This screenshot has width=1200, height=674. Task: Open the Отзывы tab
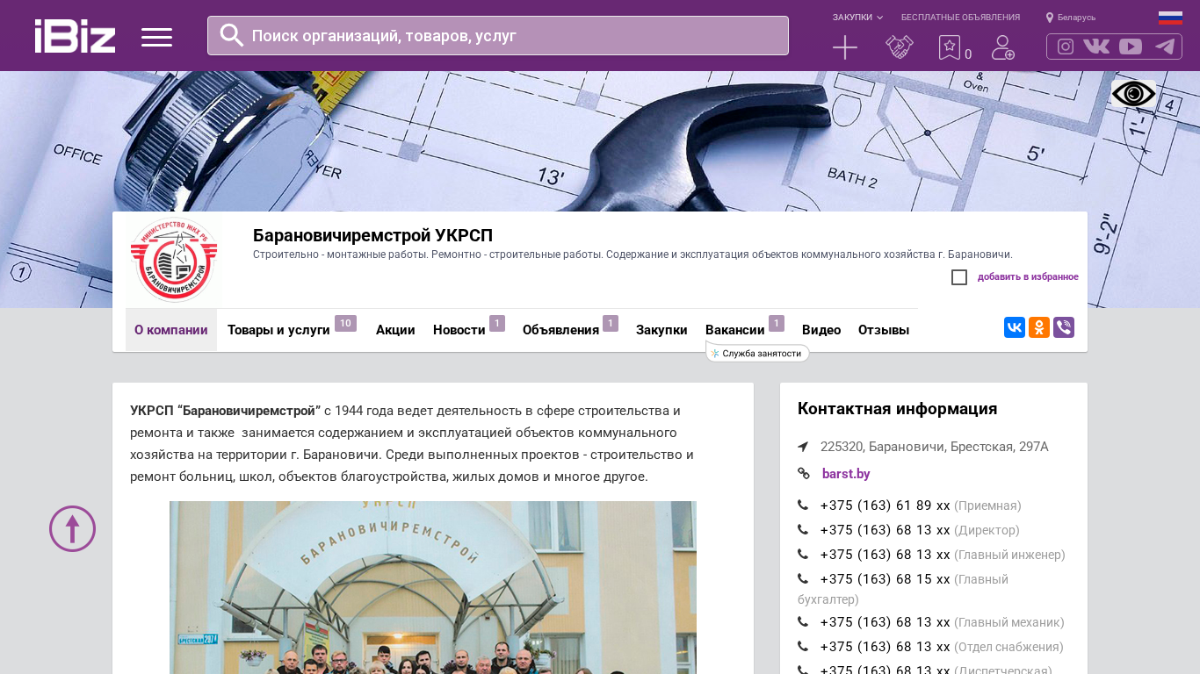pyautogui.click(x=884, y=330)
